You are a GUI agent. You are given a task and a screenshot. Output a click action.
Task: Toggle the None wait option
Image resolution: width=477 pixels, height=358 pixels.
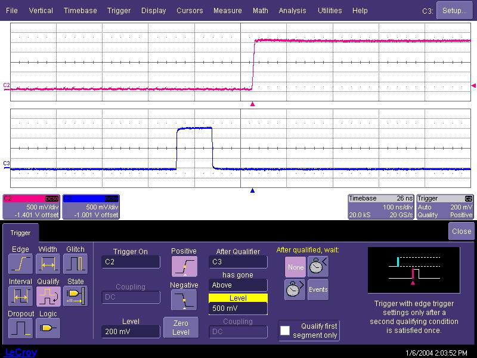pyautogui.click(x=295, y=267)
